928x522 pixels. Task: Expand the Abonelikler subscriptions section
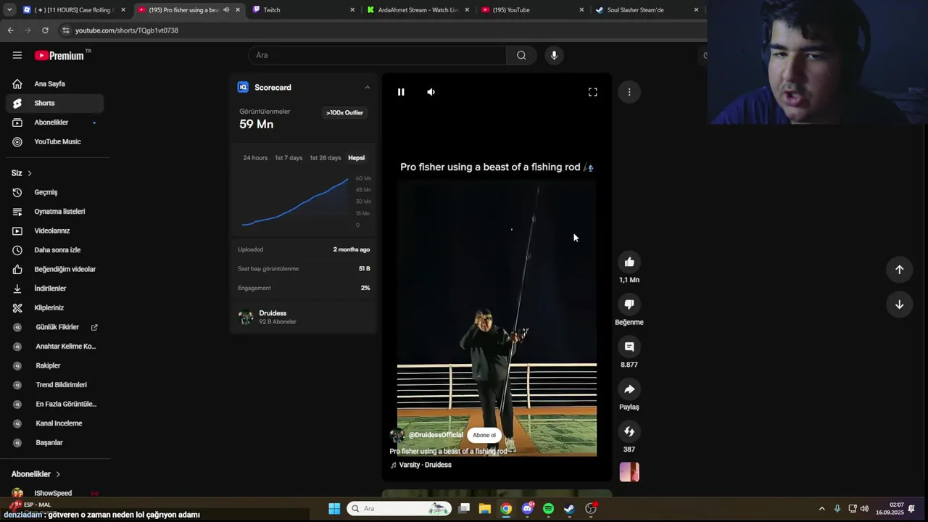[36, 474]
